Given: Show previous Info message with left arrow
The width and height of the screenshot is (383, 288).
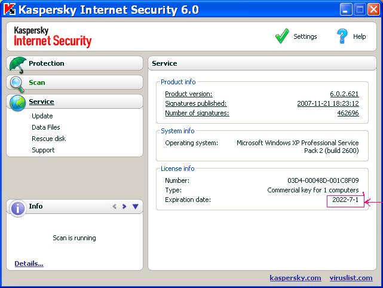Looking at the screenshot, I should 114,207.
